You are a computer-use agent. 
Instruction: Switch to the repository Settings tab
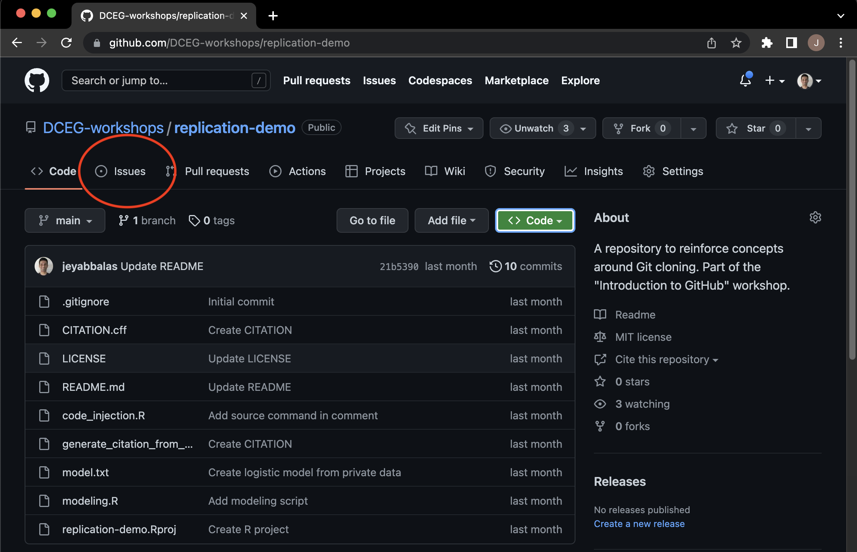tap(673, 171)
